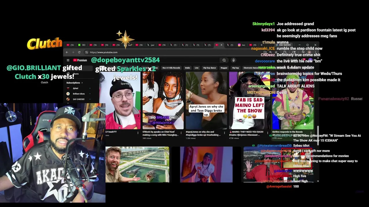
Task: Switch to the 'Ice' browser tab
Action: coord(128,45)
